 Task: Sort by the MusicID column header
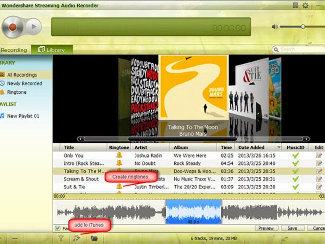coord(295,147)
